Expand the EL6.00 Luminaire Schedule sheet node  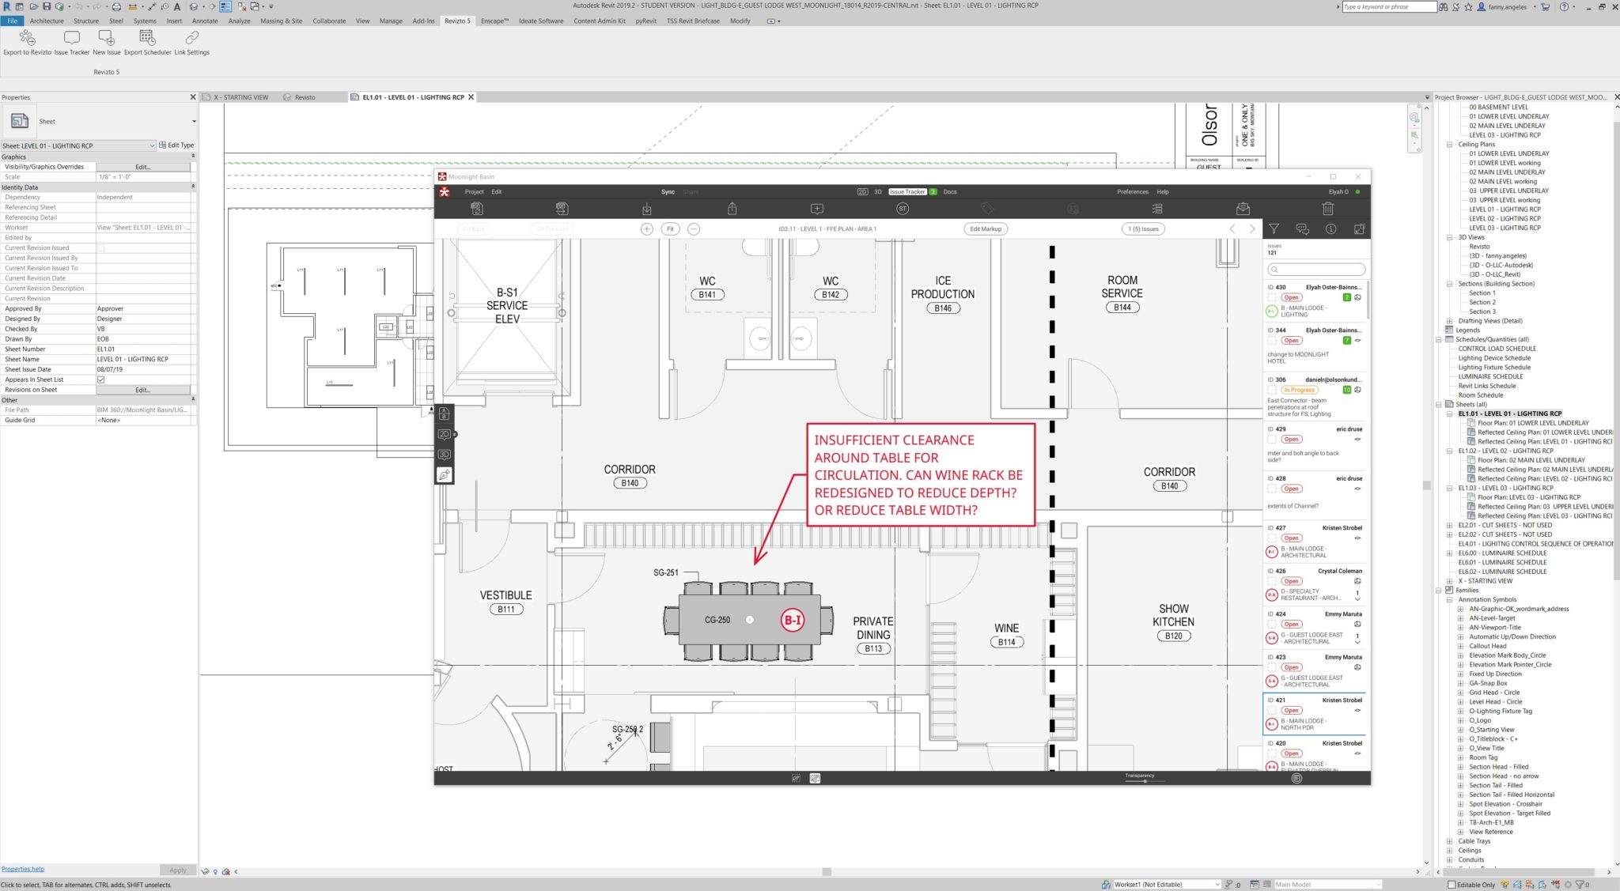pyautogui.click(x=1450, y=553)
